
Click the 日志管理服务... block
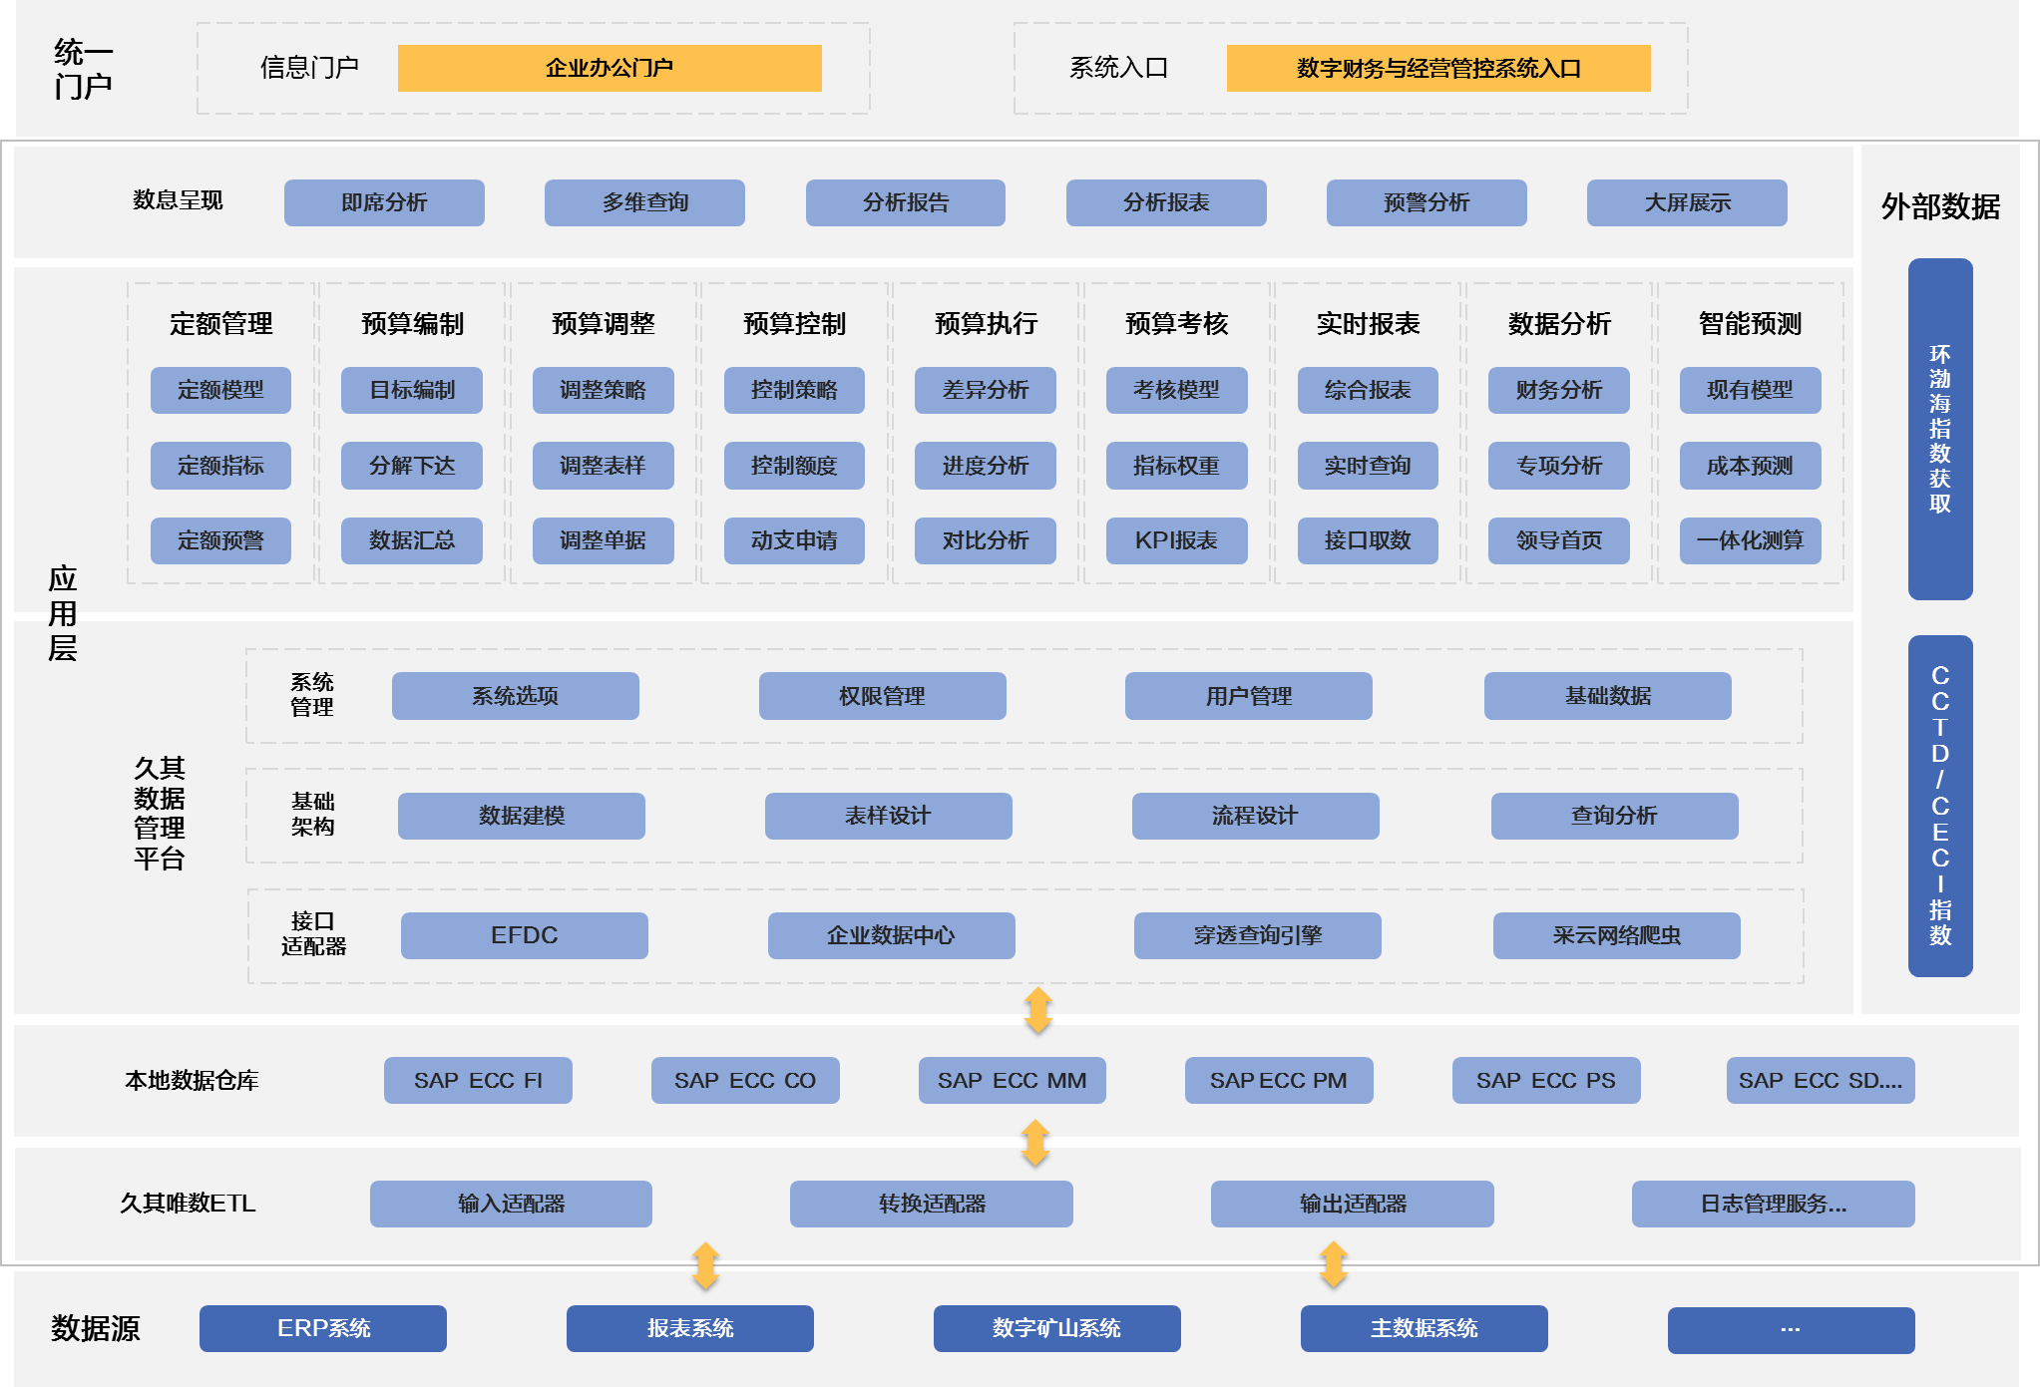point(1773,1204)
